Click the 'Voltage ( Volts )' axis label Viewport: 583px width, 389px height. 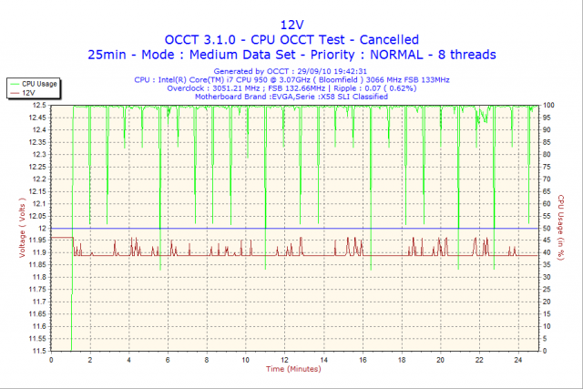pos(22,228)
